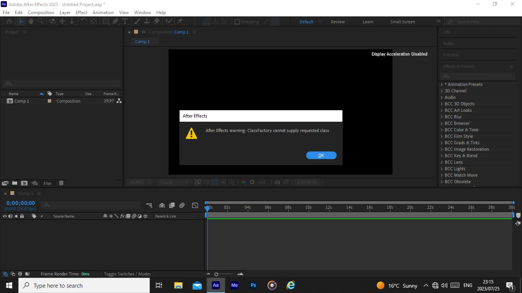
Task: Select the Pen tool
Action: [116, 22]
